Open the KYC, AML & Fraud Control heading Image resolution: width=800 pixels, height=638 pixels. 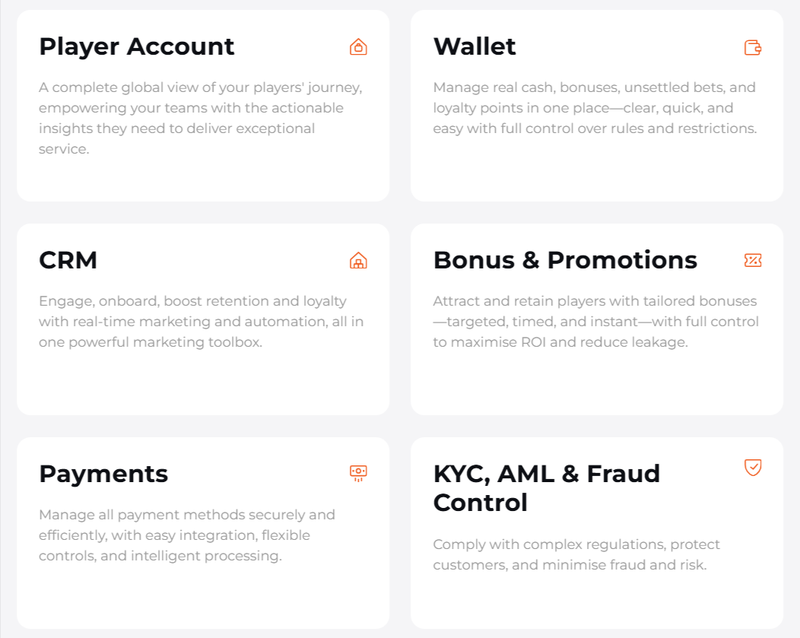pos(546,488)
